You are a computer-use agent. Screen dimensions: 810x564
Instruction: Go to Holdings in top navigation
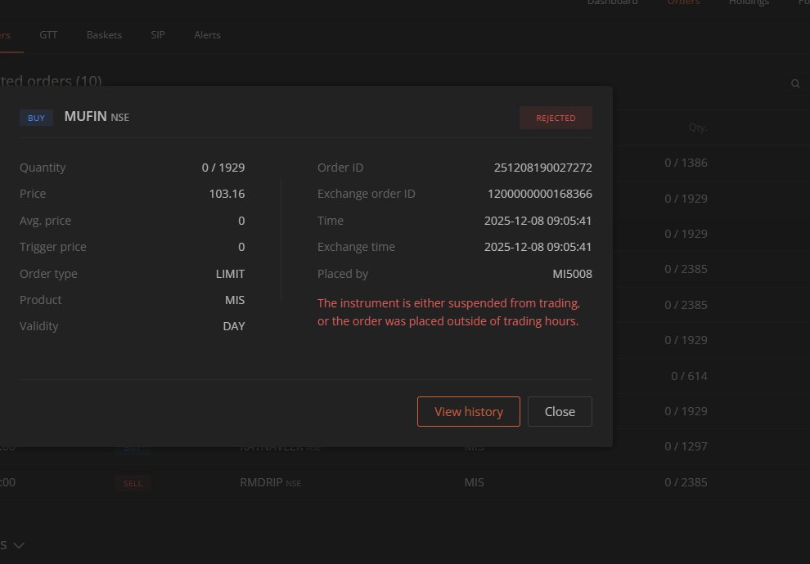coord(749,2)
